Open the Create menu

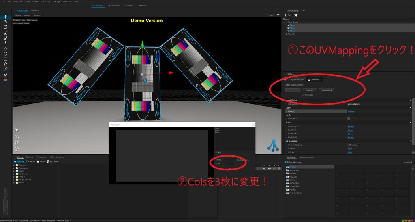[x=35, y=2]
